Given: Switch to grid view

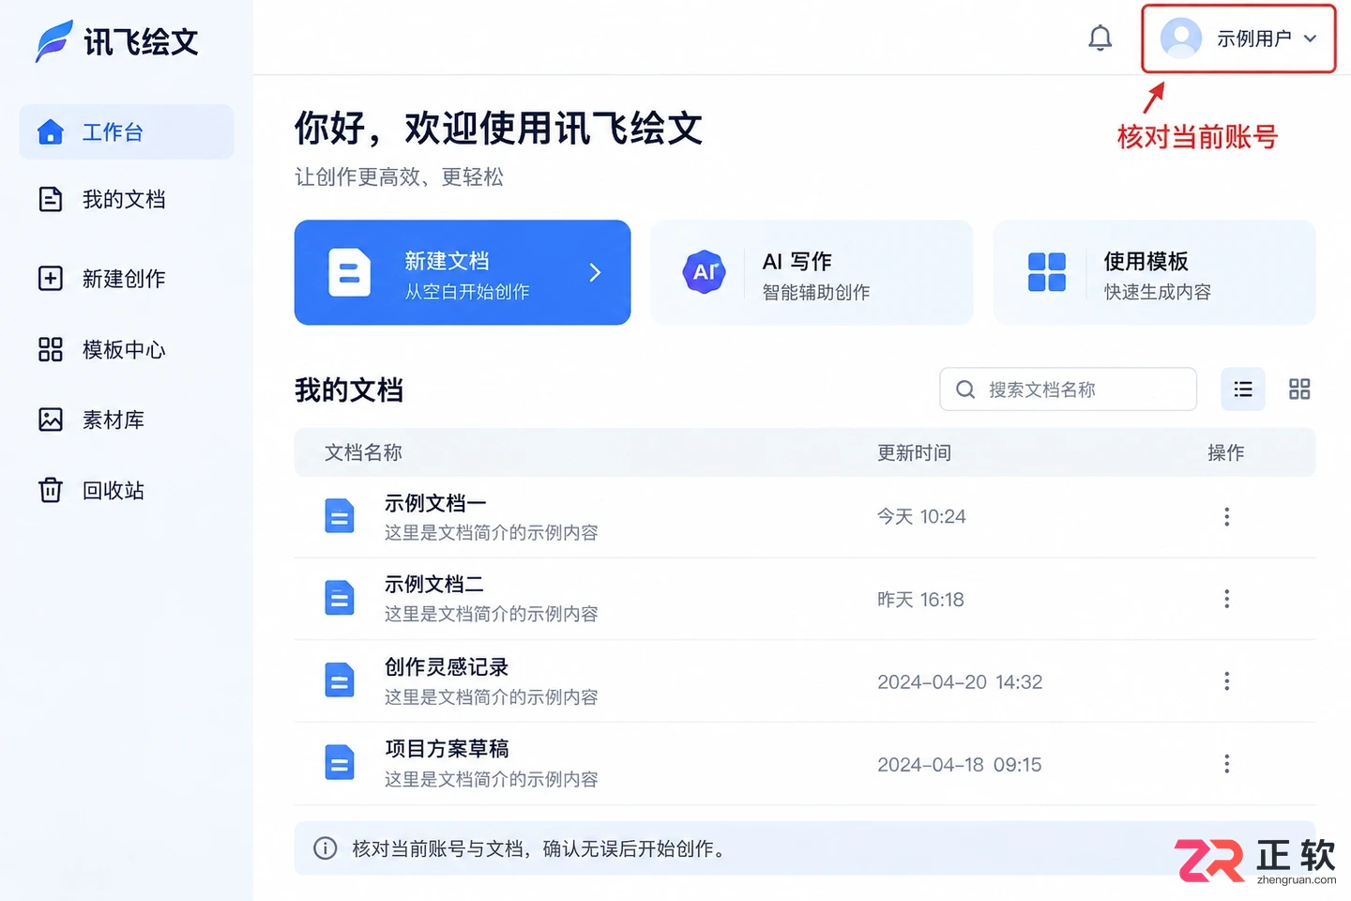Looking at the screenshot, I should [x=1299, y=389].
